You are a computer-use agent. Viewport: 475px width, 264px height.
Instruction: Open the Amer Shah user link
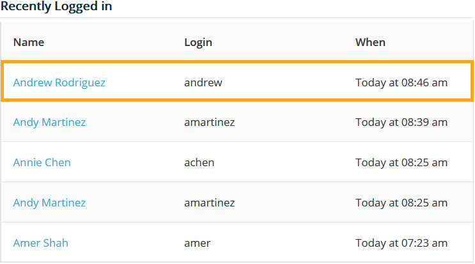[40, 243]
